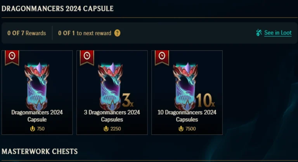The width and height of the screenshot is (298, 162).
Task: Click the RP coin icon next to 750
Action: 33,129
